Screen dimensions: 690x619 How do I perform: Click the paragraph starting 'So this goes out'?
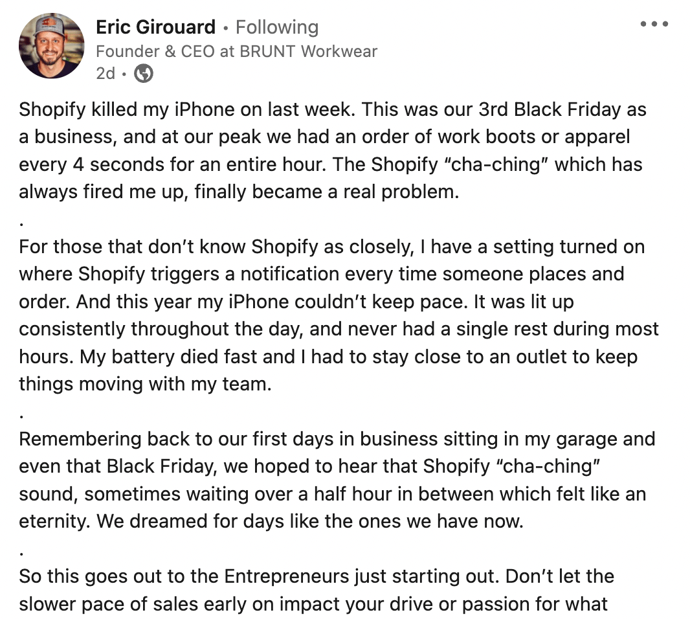[317, 590]
